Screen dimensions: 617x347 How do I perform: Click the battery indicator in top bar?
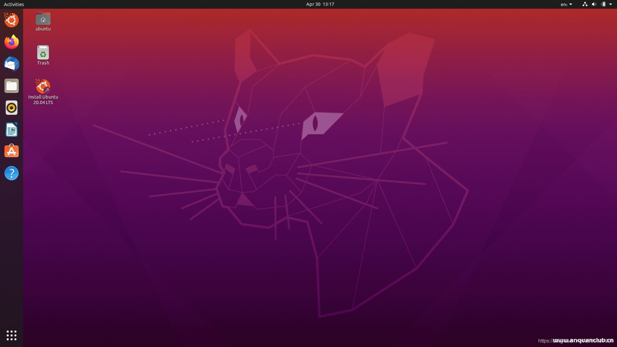click(x=603, y=4)
